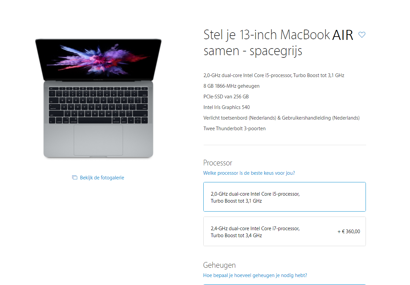Click the keyboard in the MacBook photo

pyautogui.click(x=99, y=105)
